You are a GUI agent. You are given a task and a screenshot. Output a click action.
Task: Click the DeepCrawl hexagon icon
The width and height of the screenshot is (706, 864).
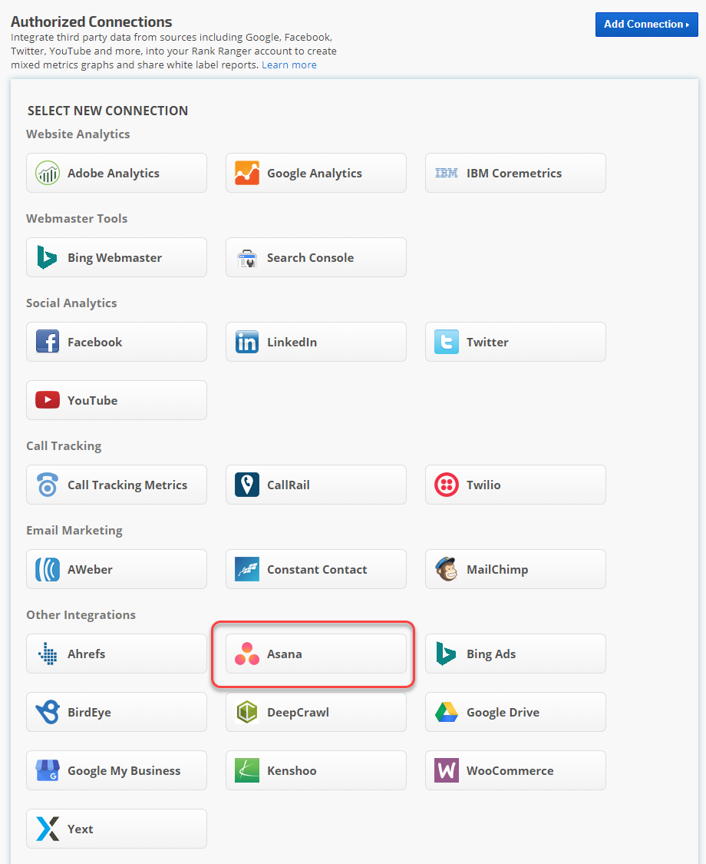tap(246, 712)
